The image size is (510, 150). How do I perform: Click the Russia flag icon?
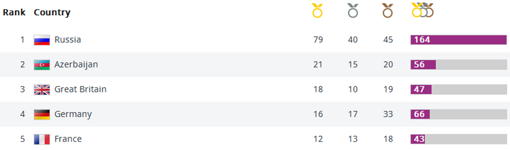click(x=42, y=40)
